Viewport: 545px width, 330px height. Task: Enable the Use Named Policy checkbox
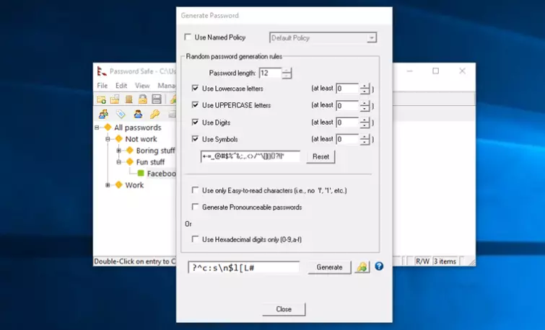point(188,37)
